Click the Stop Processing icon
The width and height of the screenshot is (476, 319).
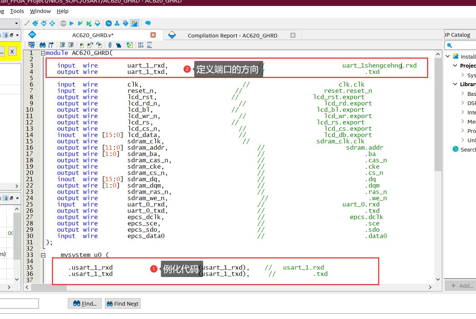(63, 23)
